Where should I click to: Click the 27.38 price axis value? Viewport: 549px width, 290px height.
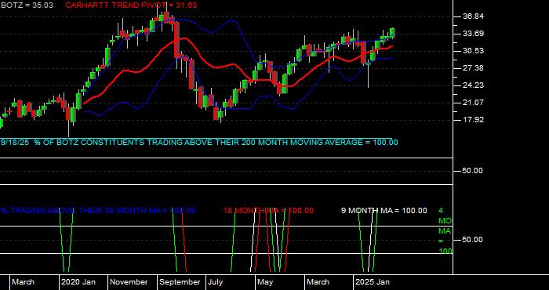pos(474,68)
